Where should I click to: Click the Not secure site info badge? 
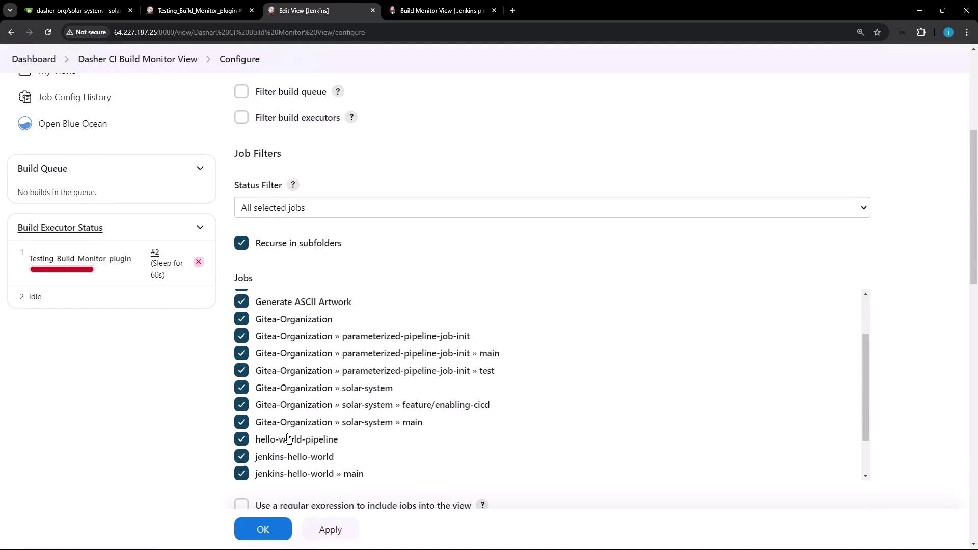[86, 32]
